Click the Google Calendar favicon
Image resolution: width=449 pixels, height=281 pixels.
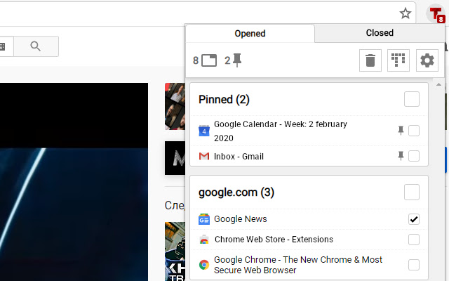[x=204, y=131]
